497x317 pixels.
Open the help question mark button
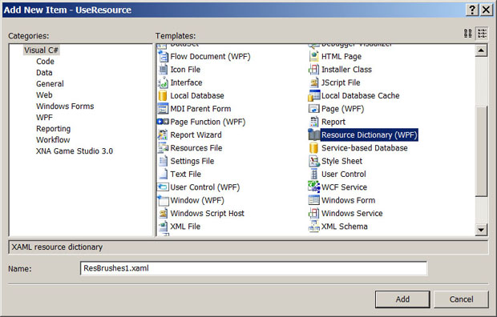pyautogui.click(x=472, y=10)
